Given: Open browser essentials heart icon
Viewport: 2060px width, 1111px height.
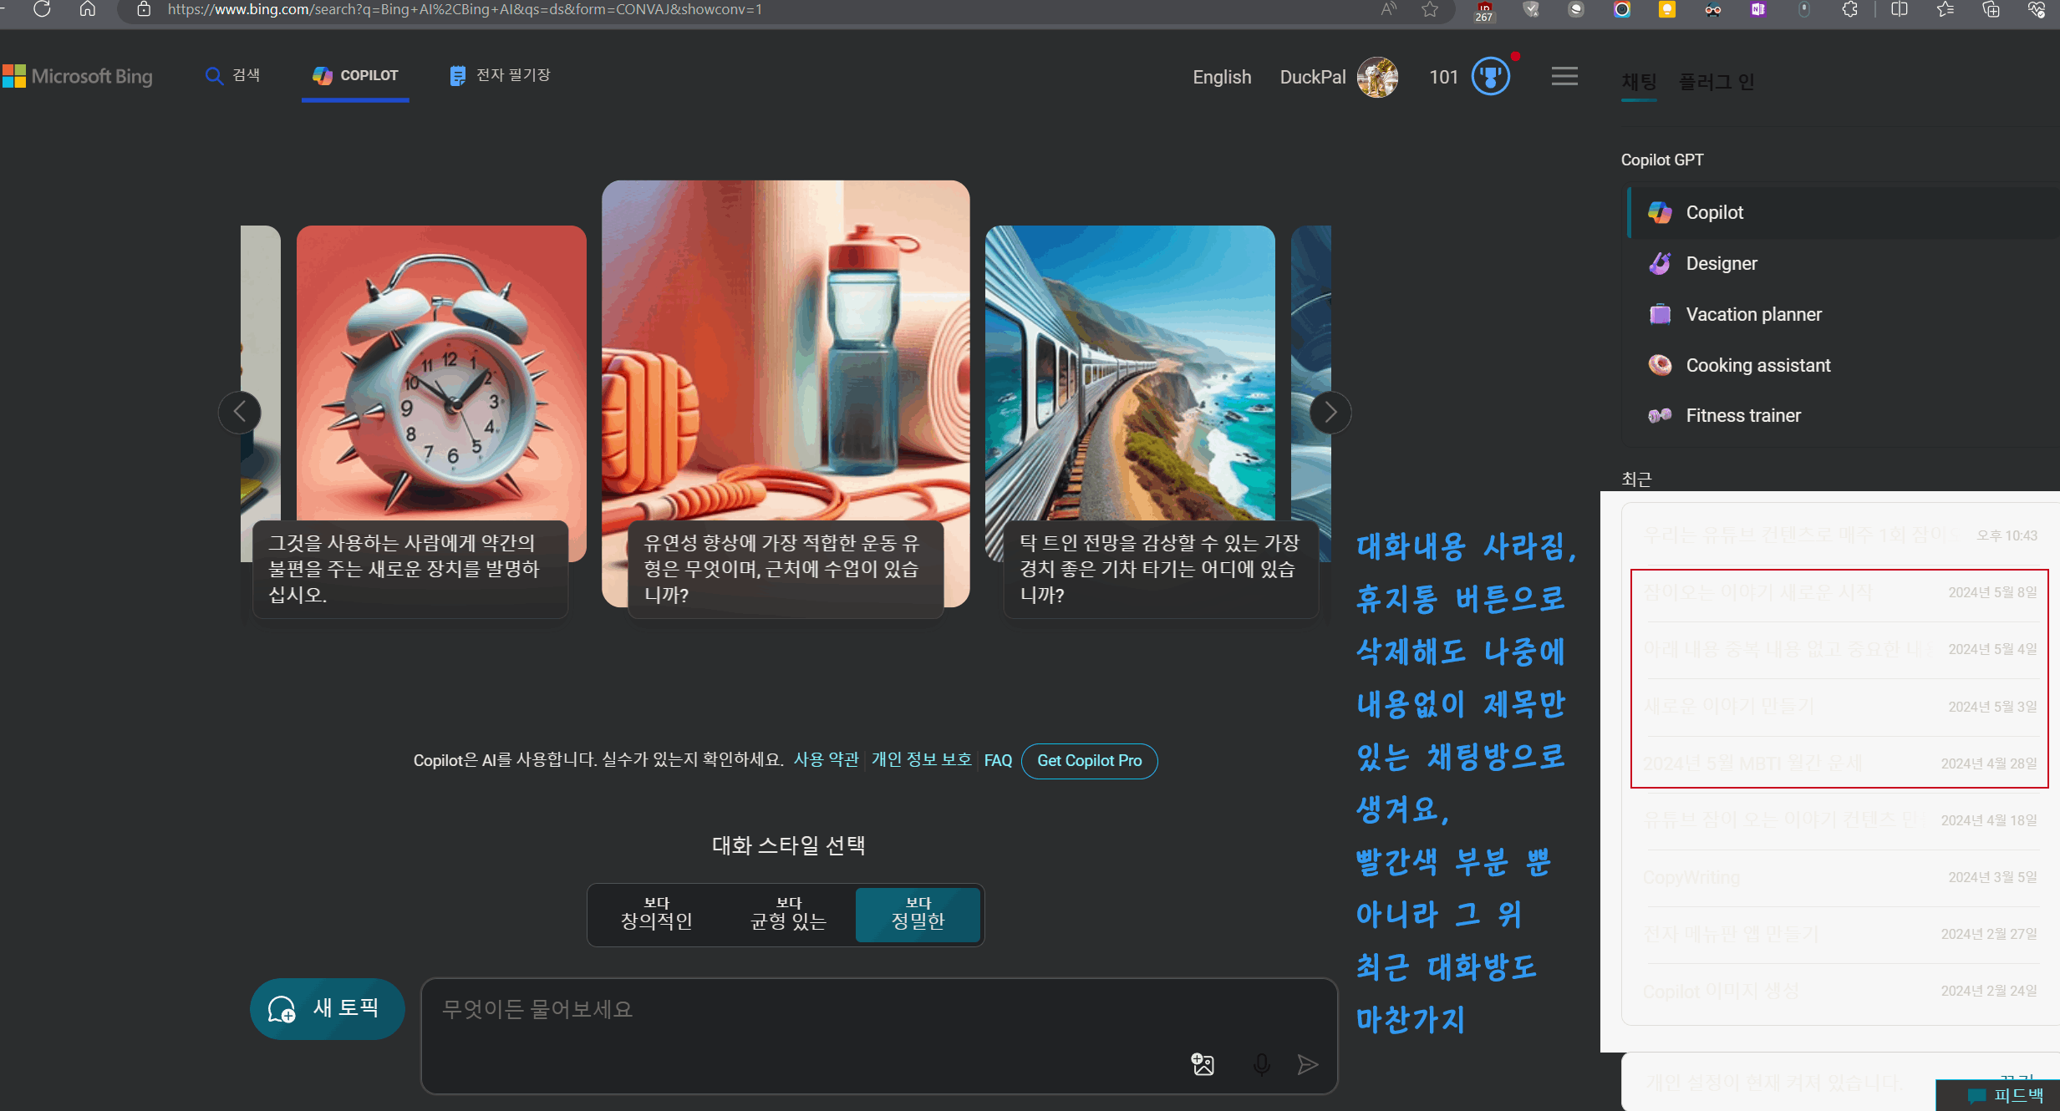Looking at the screenshot, I should click(x=2037, y=9).
